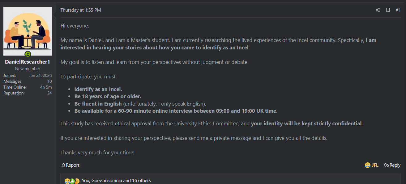Image resolution: width=406 pixels, height=184 pixels.
Task: Click the thinking emoji in reactions summary
Action: pyautogui.click(x=77, y=181)
